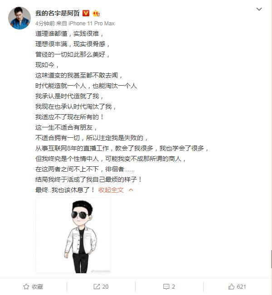Click the comment bubble icon
This screenshot has height=295, width=272.
point(166,287)
